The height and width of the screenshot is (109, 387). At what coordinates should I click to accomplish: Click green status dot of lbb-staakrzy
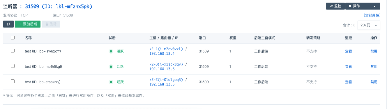pos(111,82)
